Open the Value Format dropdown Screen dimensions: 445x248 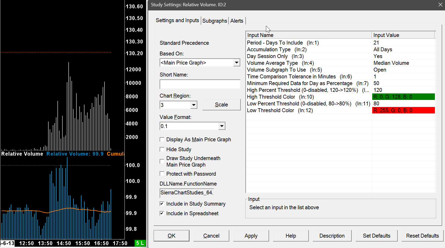coord(221,126)
